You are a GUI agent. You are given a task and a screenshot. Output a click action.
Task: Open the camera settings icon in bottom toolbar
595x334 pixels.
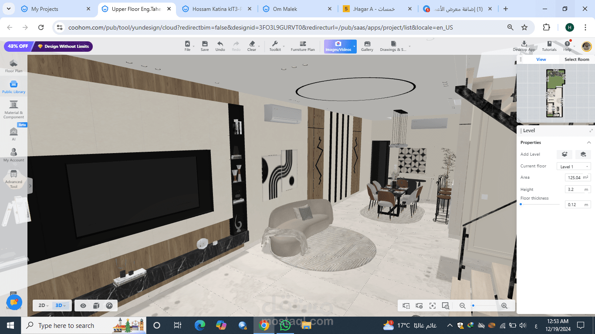419,306
